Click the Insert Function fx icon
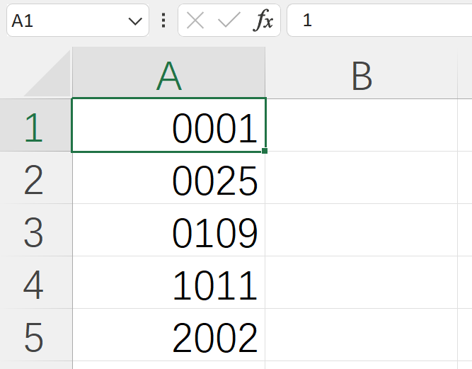The width and height of the screenshot is (472, 369). 263,21
